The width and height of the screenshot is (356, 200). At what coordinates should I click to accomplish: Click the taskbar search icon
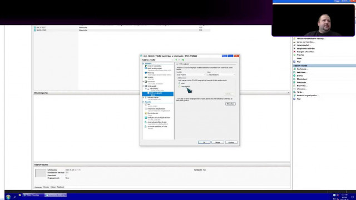(x=14, y=197)
